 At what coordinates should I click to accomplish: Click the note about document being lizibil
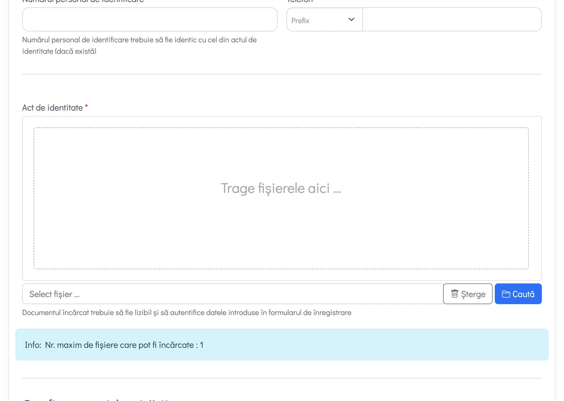tap(187, 312)
